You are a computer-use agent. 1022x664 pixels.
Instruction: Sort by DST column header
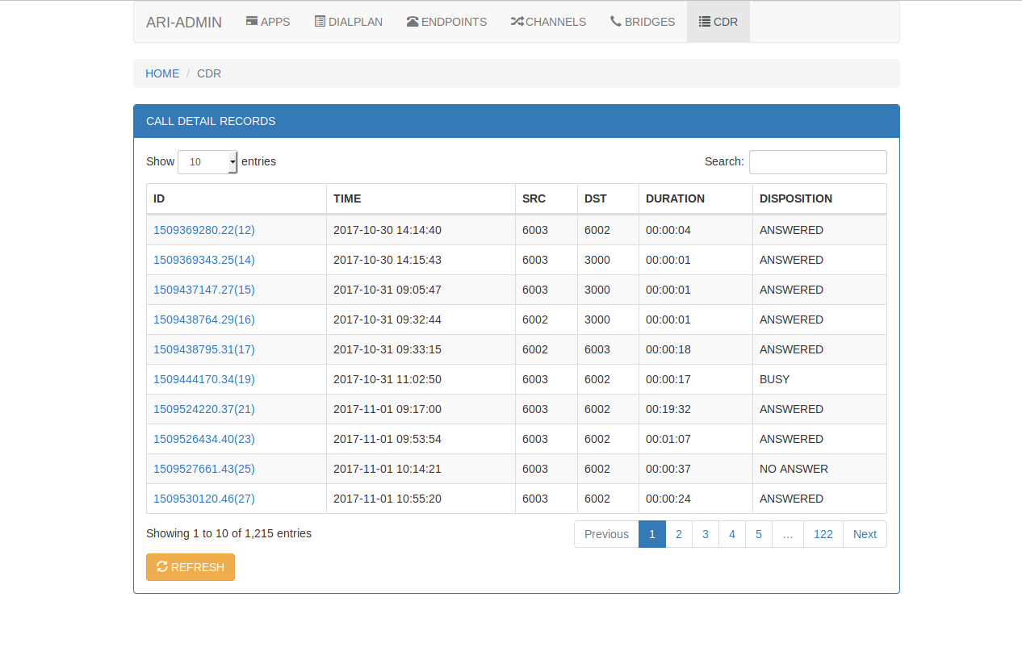point(609,198)
